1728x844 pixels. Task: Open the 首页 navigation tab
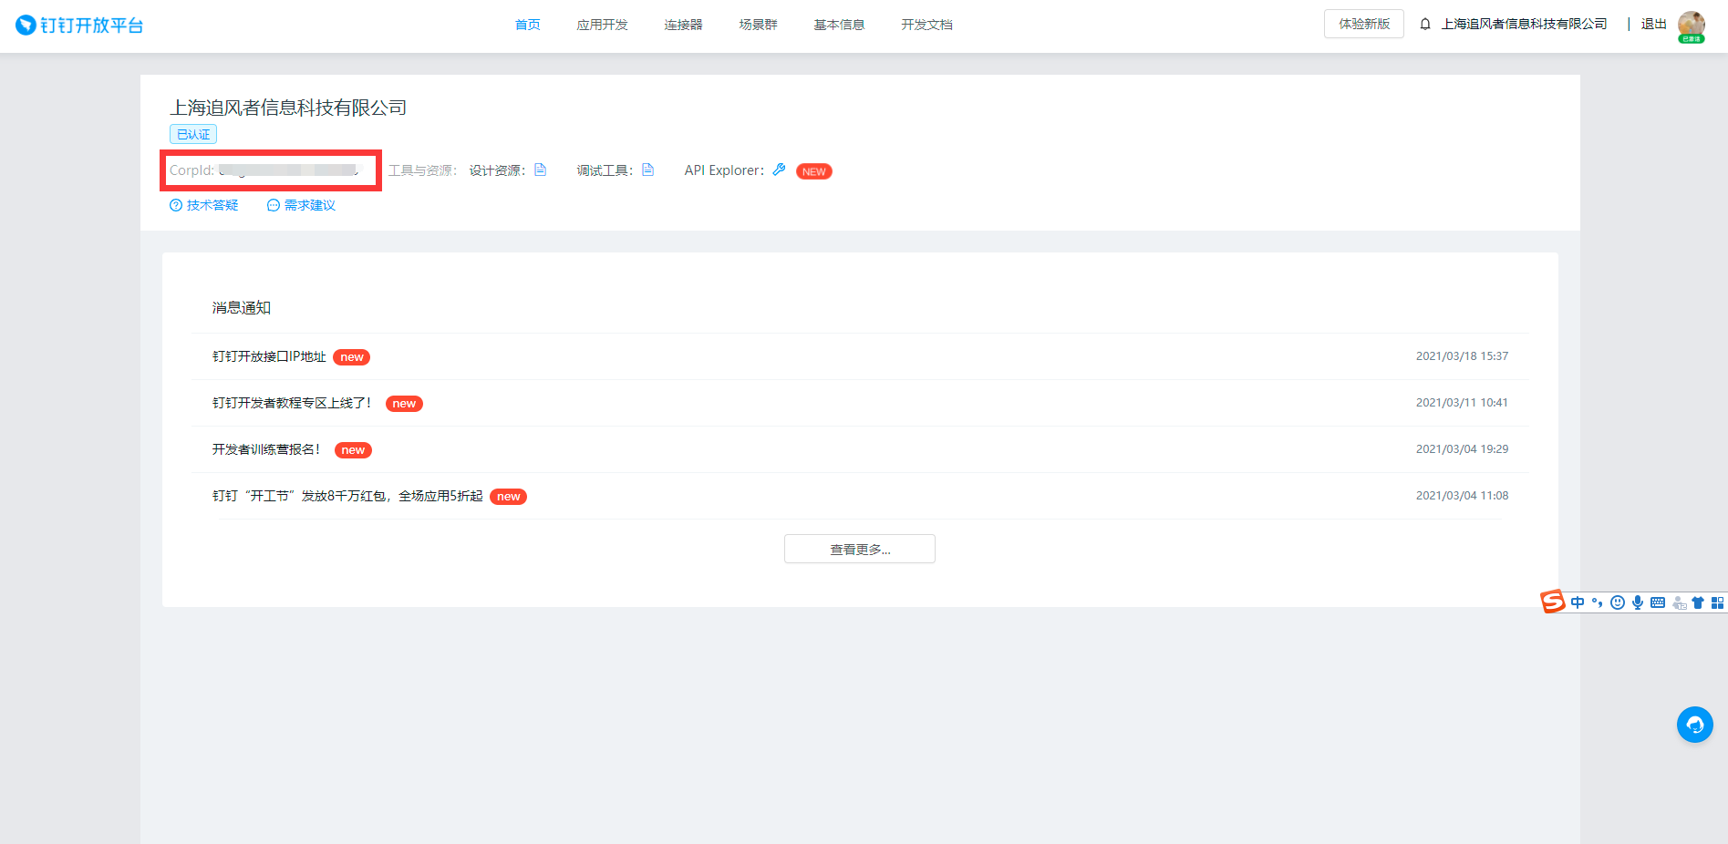pos(527,25)
